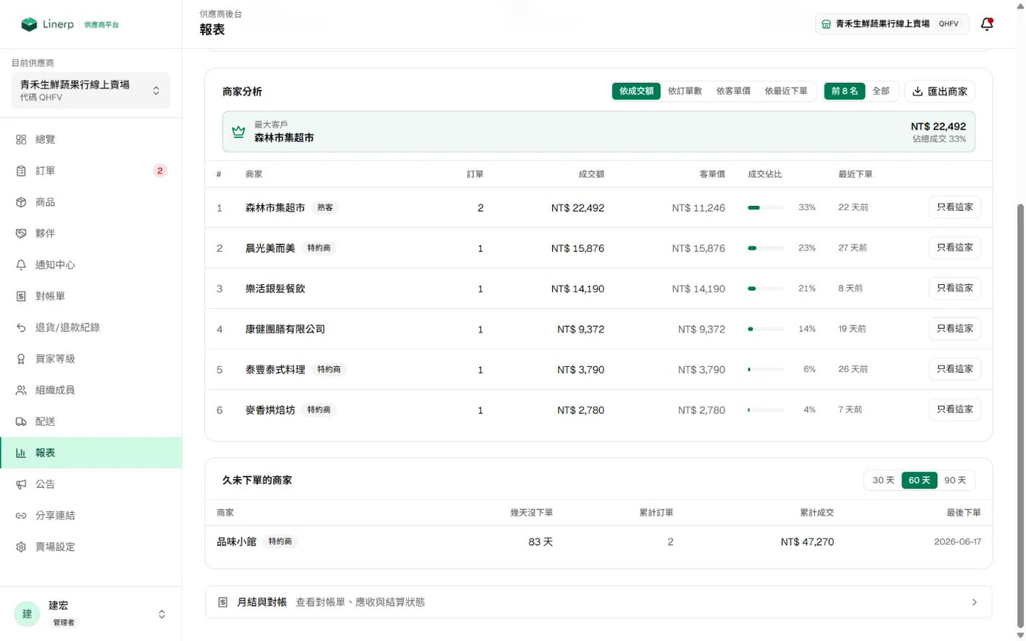This screenshot has height=641, width=1026.
Task: Set inactive period to 30 天
Action: (883, 481)
